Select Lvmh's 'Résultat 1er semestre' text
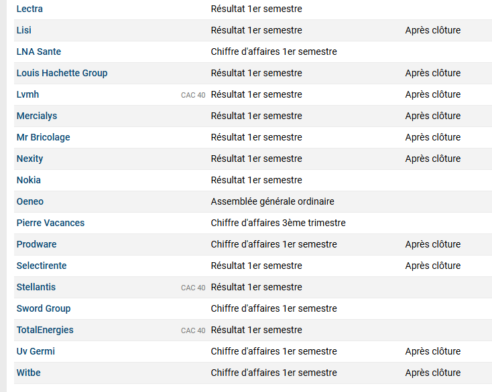492x392 pixels. point(256,94)
